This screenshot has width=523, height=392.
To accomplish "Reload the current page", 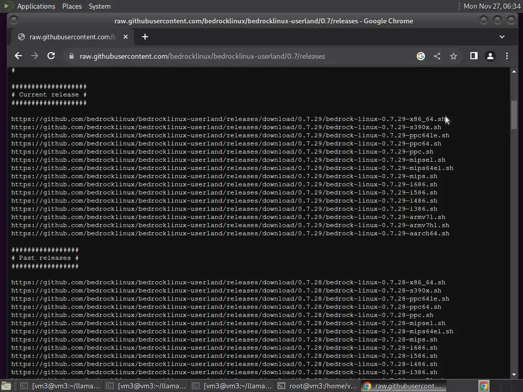I will coord(51,56).
